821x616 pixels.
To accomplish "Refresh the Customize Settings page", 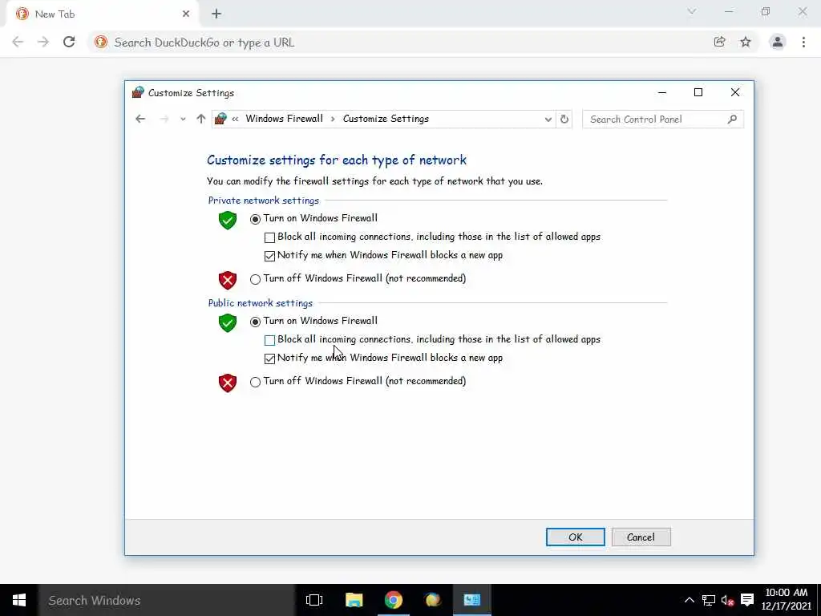I will (564, 119).
